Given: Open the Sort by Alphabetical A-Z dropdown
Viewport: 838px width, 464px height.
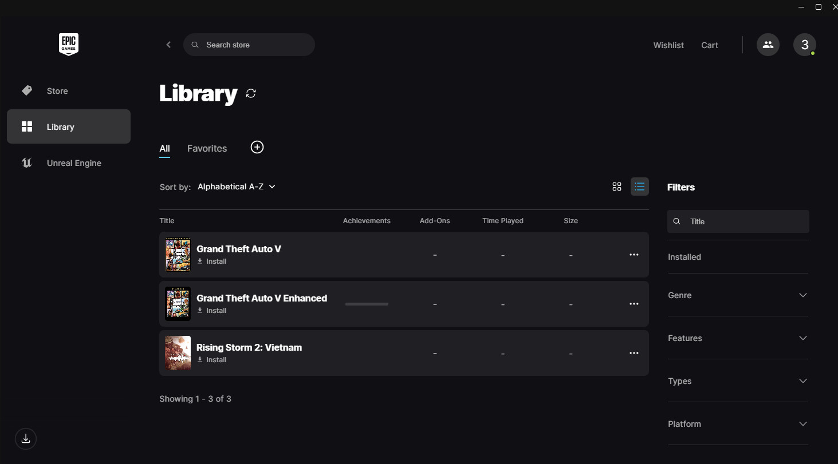Looking at the screenshot, I should tap(236, 187).
